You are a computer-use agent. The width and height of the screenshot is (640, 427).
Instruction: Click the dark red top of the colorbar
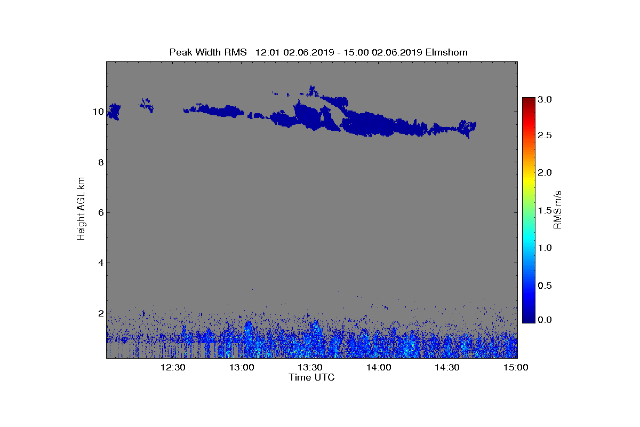(529, 101)
